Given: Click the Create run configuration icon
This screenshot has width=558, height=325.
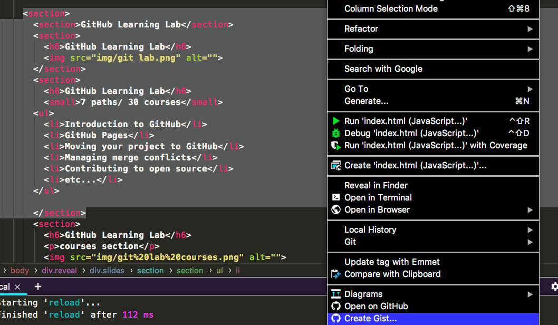Looking at the screenshot, I should coord(336,166).
